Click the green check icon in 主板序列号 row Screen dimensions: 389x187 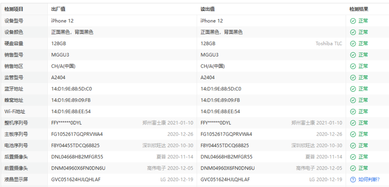(x=353, y=134)
